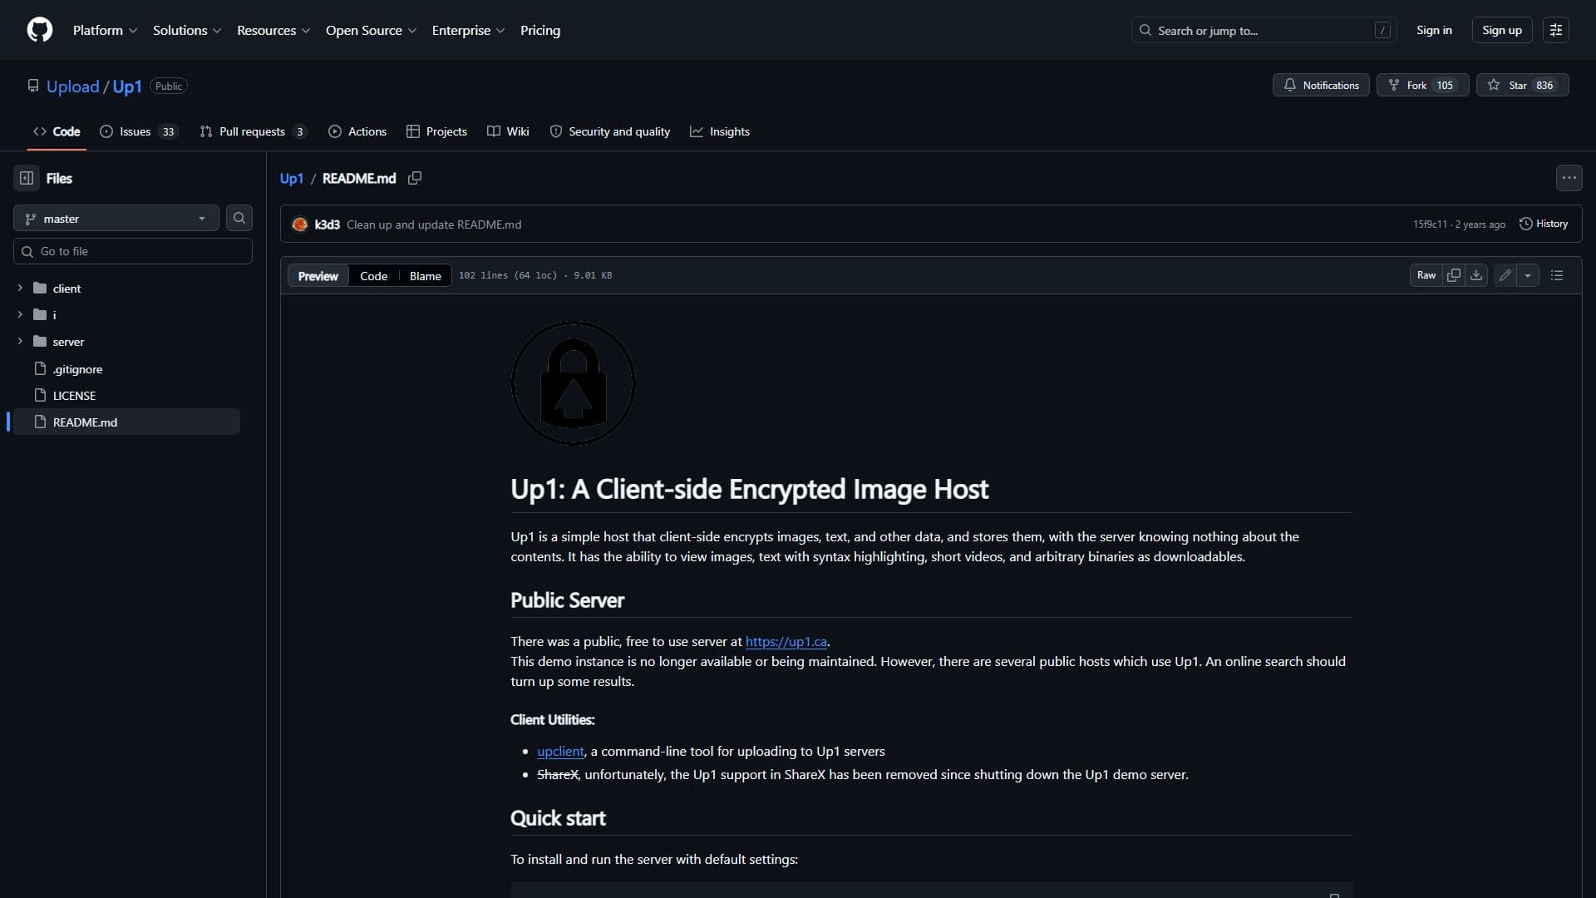View file History

pos(1544,224)
